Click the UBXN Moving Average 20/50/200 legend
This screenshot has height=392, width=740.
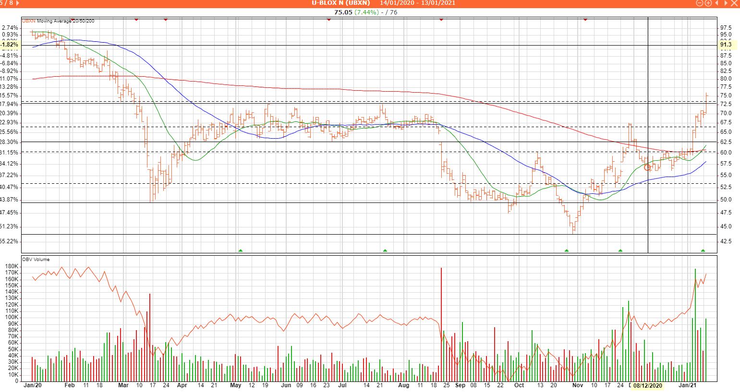58,21
